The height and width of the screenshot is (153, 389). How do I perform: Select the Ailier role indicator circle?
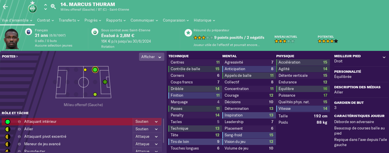[7, 129]
